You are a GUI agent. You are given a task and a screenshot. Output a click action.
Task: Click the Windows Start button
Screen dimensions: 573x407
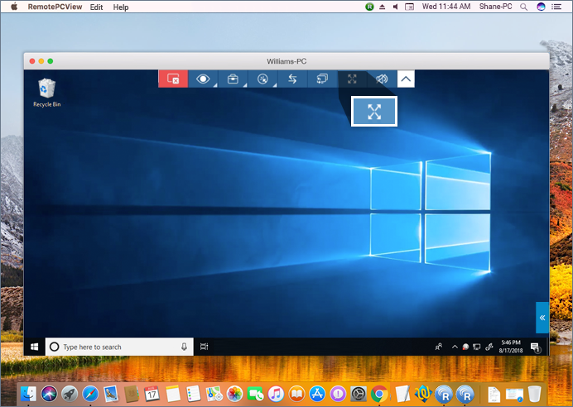click(x=35, y=347)
